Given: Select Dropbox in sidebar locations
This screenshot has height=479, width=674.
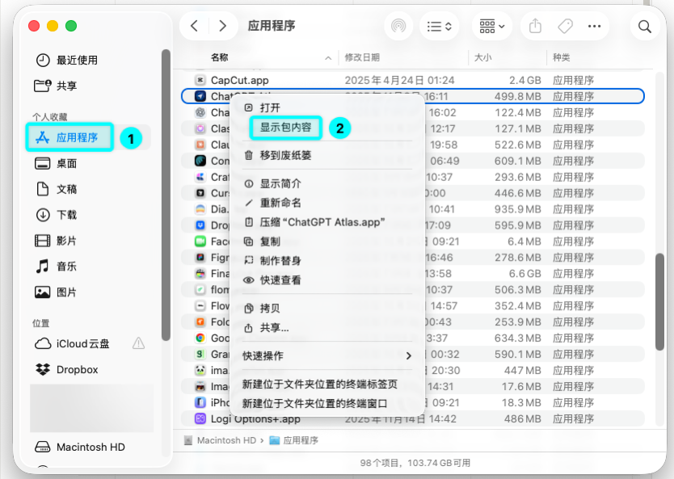Looking at the screenshot, I should pos(77,369).
